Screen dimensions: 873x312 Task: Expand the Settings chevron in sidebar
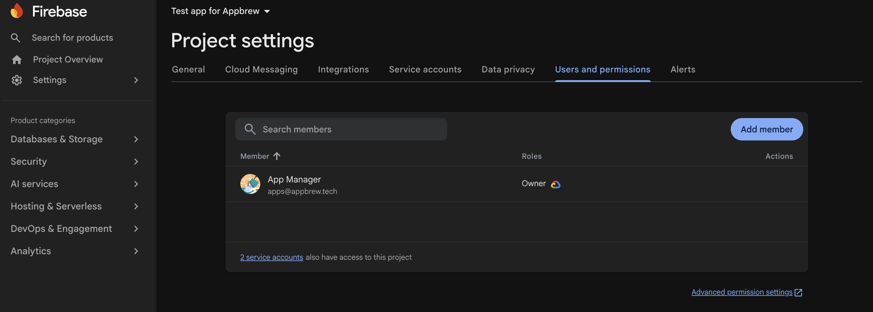tap(136, 80)
